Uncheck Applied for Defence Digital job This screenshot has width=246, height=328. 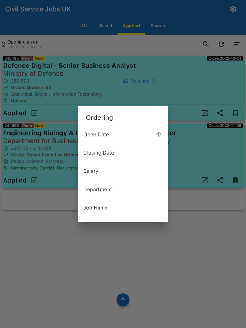pos(34,113)
